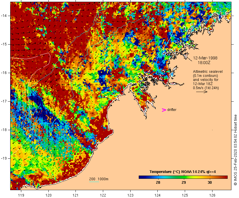Click the IMOS copyright timestamp text
The image size is (239, 198).
(235, 150)
